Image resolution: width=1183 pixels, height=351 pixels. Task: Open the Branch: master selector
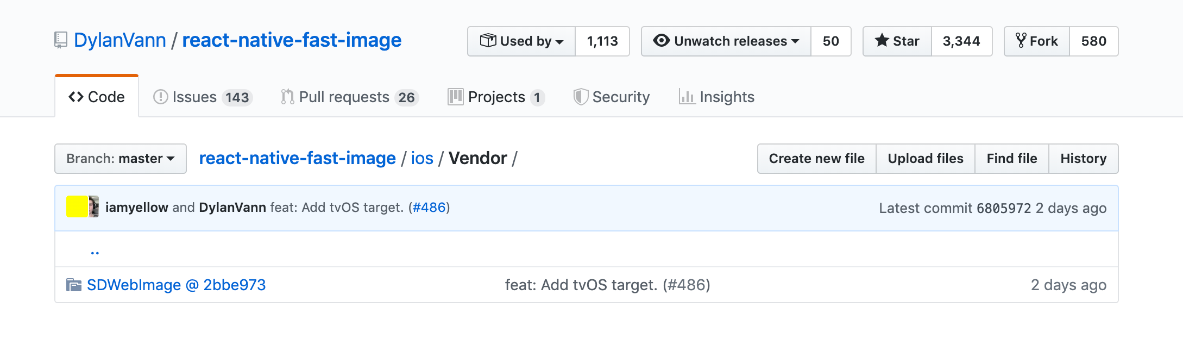point(120,159)
